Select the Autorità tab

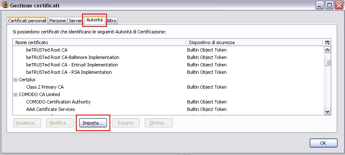pyautogui.click(x=95, y=20)
